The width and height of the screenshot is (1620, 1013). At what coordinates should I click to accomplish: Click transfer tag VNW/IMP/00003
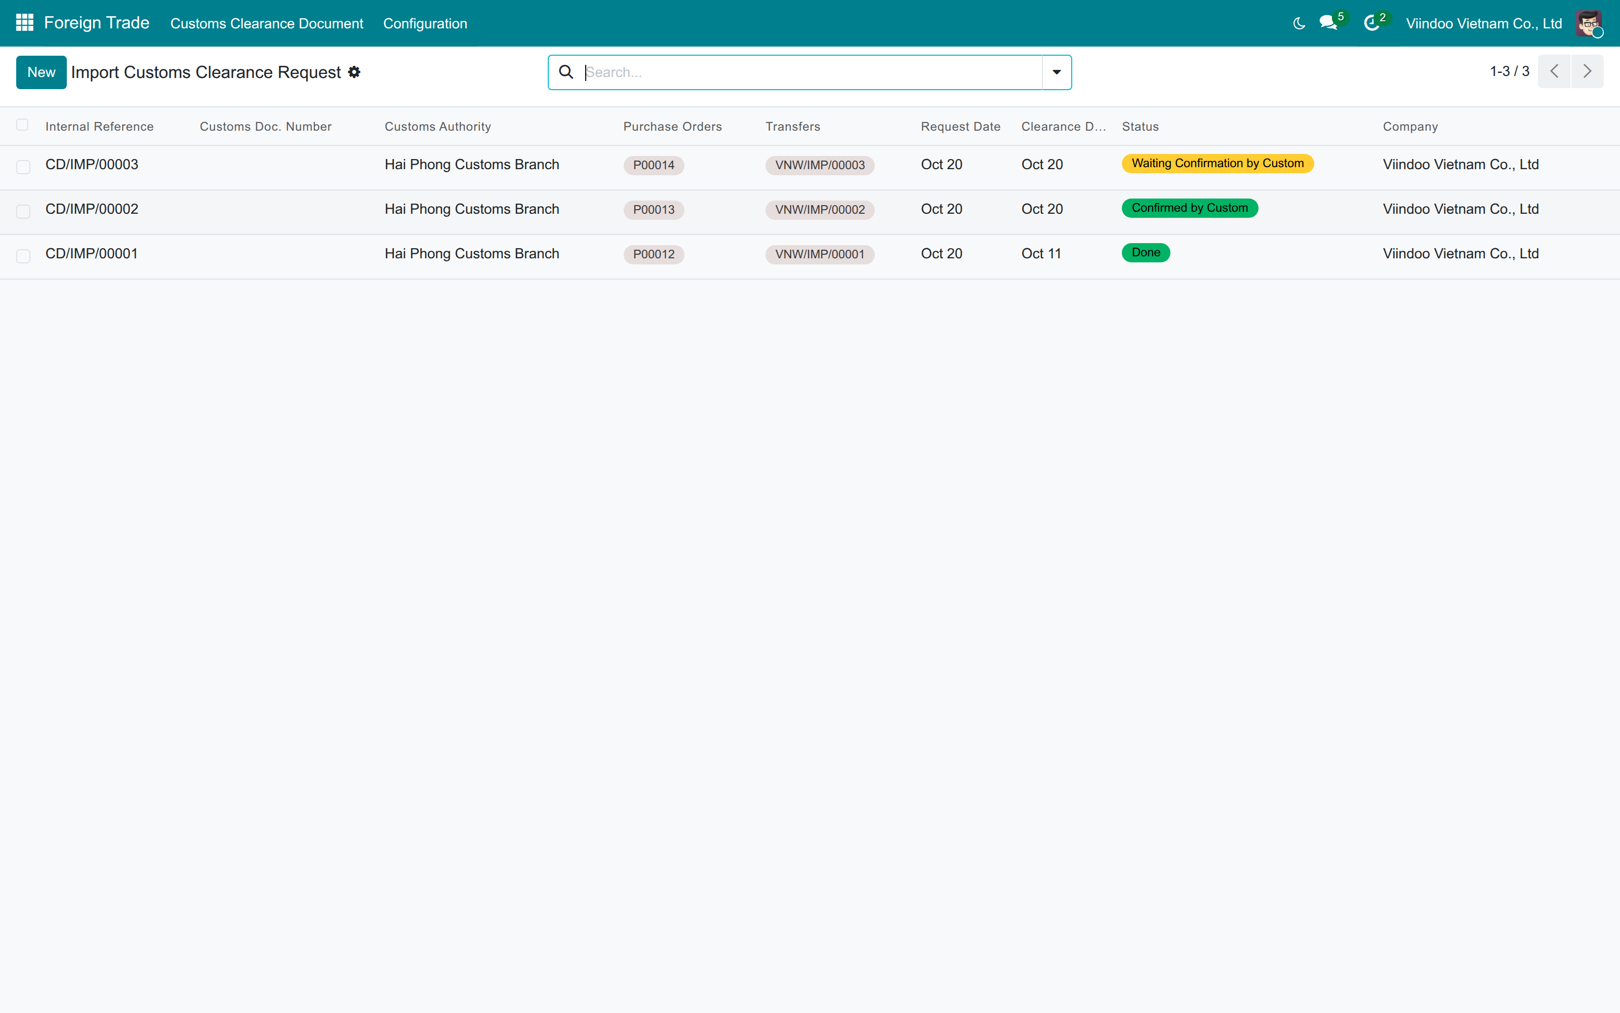(x=820, y=165)
